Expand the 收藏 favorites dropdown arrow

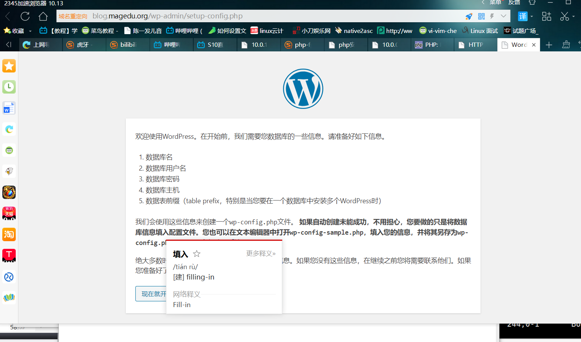pyautogui.click(x=30, y=31)
